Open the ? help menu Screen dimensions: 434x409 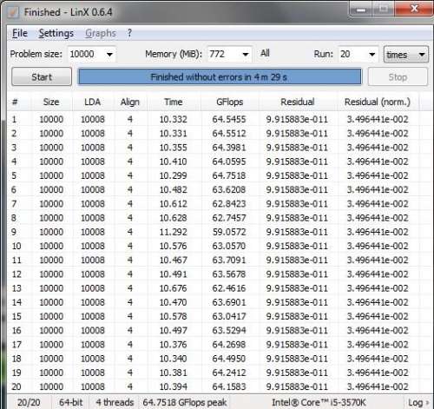click(129, 33)
